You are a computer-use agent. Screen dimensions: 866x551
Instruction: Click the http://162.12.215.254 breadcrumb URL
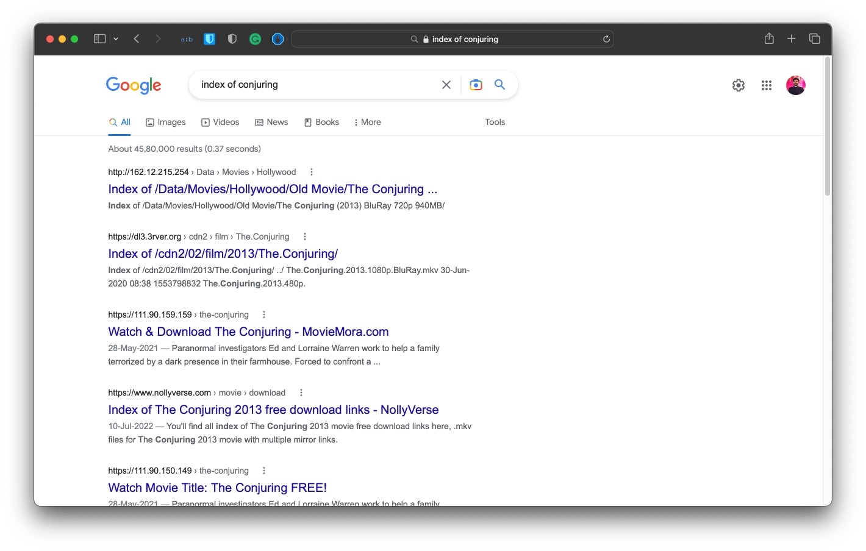[x=148, y=172]
